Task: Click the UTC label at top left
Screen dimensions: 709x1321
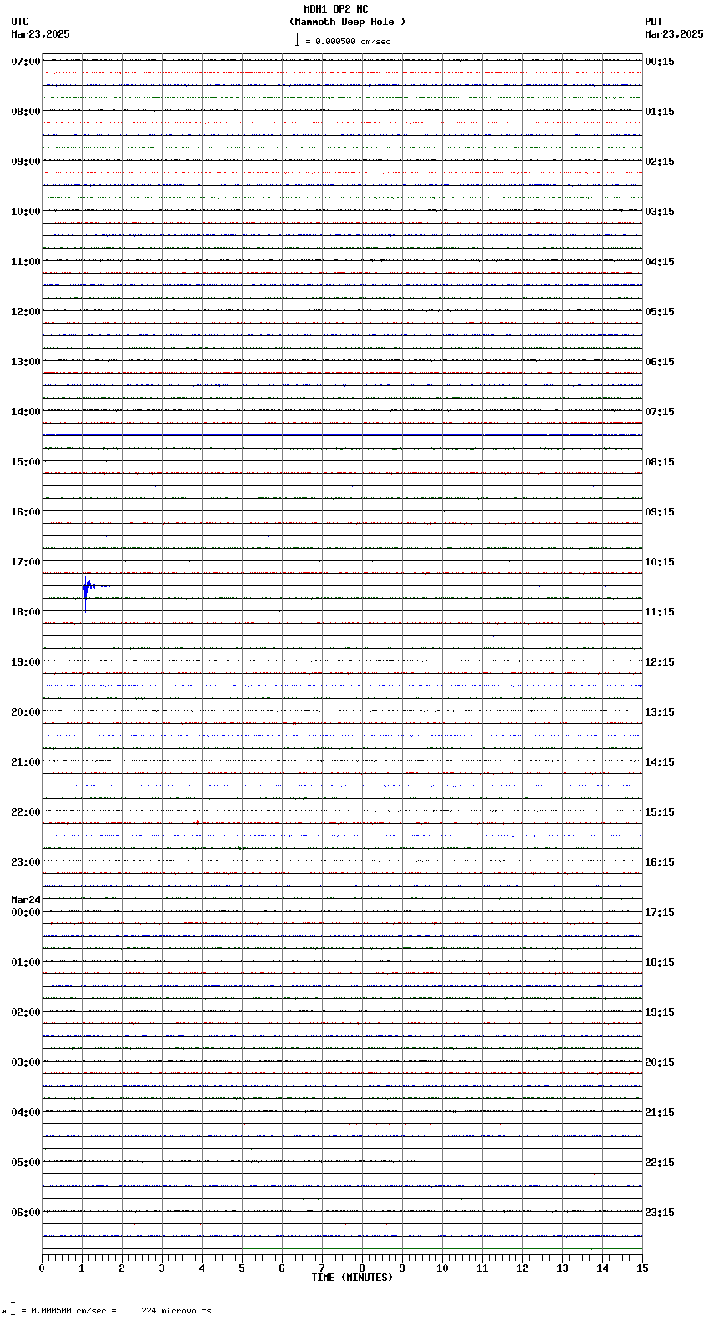Action: click(19, 22)
